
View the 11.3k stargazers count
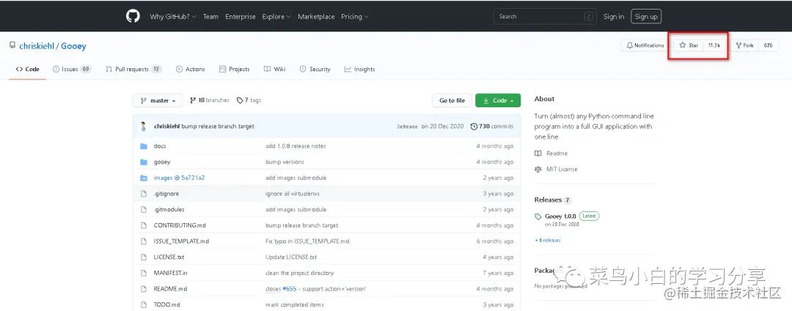click(714, 45)
